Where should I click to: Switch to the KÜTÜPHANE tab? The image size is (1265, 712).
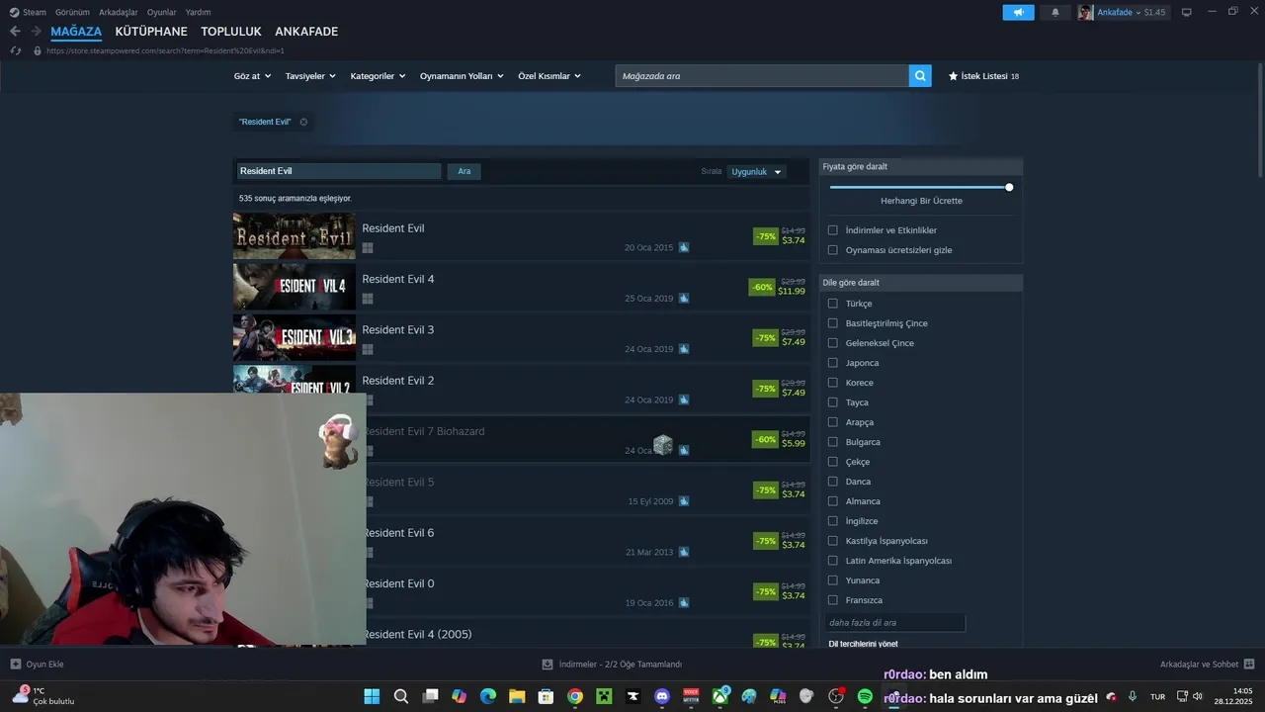(x=151, y=32)
